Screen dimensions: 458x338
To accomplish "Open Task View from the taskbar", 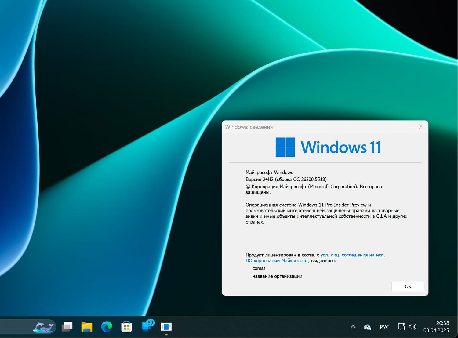I will pos(67,327).
